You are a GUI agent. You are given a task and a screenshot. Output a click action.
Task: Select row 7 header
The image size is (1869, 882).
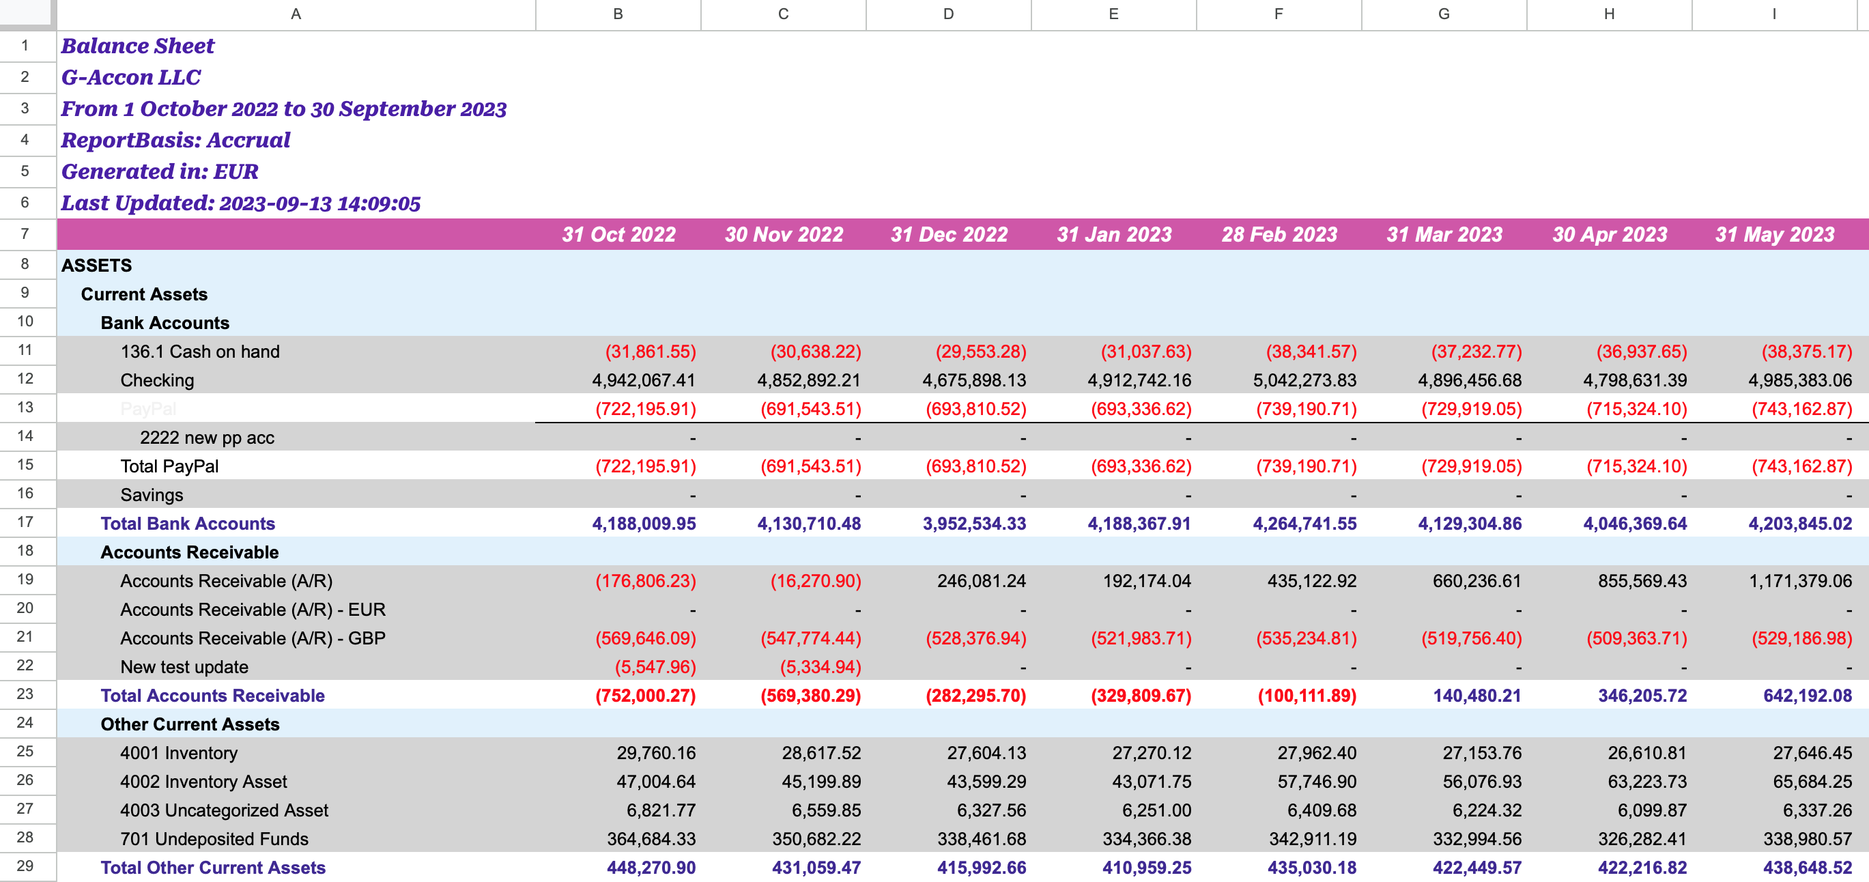(x=27, y=233)
